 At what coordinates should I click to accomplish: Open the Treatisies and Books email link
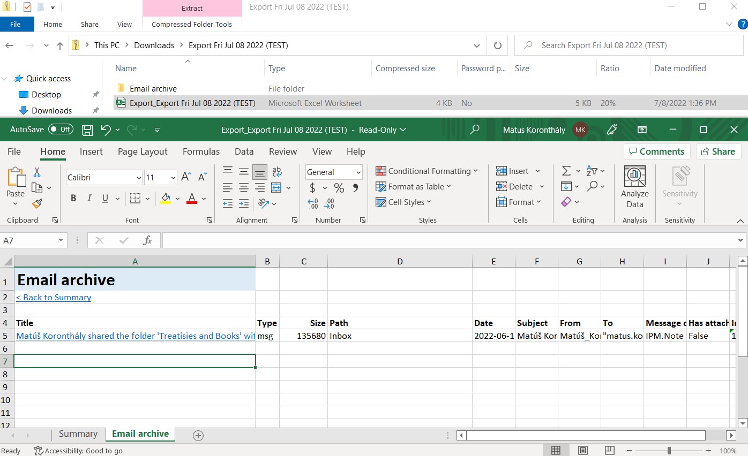[136, 336]
